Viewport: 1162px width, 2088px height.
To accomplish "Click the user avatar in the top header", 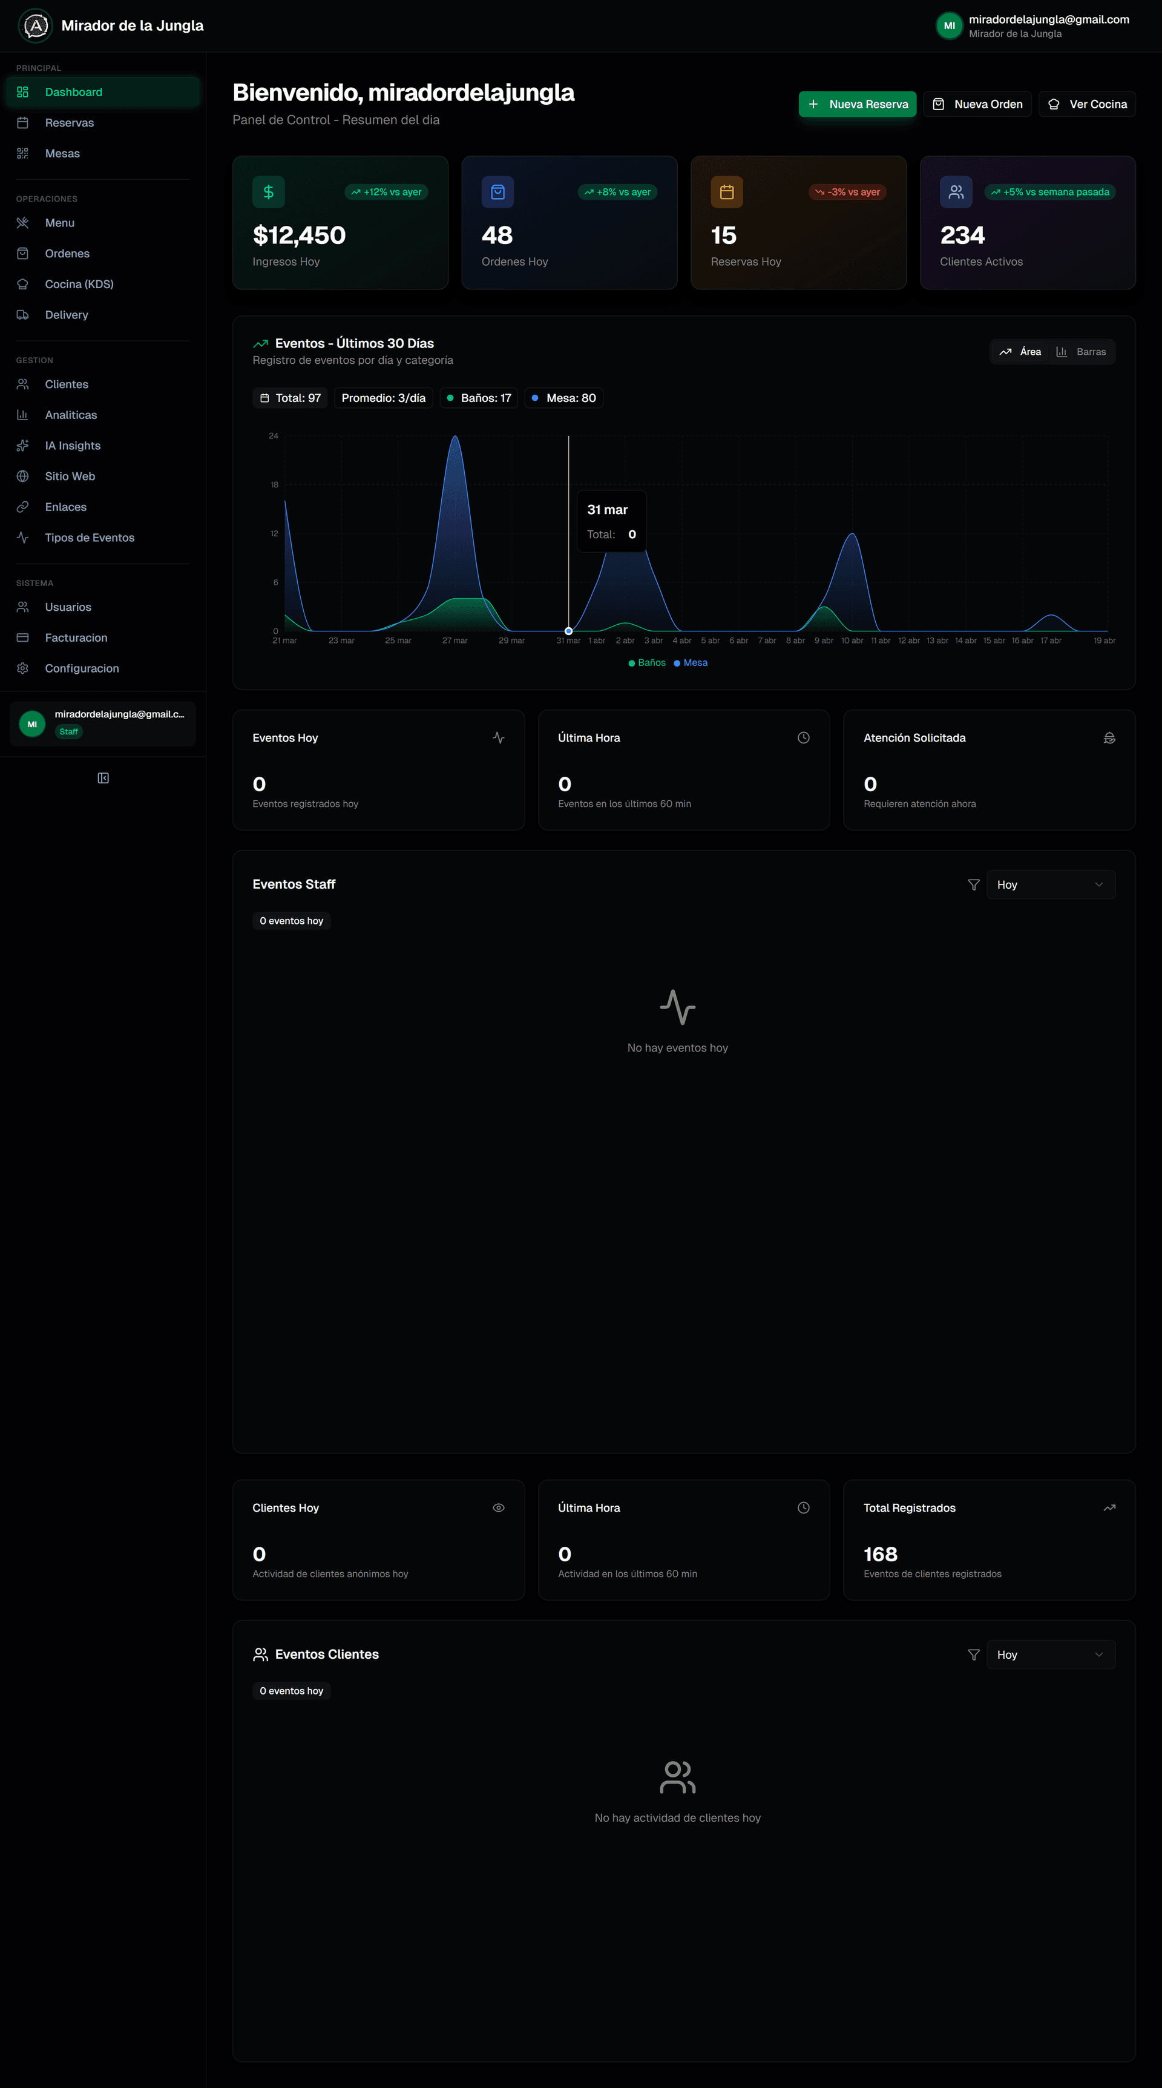I will tap(949, 25).
